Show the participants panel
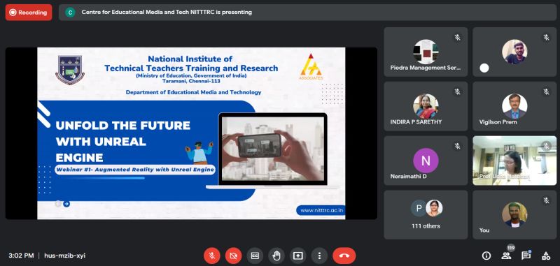 point(505,256)
